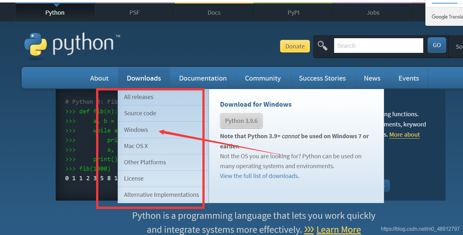The width and height of the screenshot is (463, 235).
Task: Open the Downloads menu
Action: pos(144,78)
